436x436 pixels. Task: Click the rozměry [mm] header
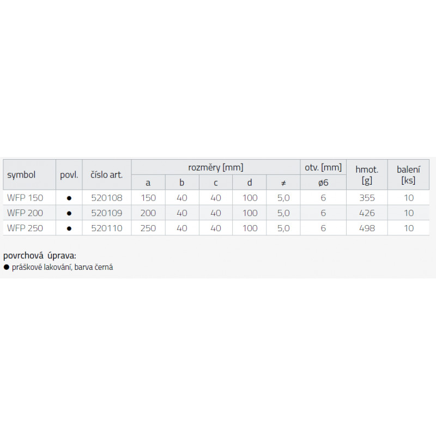pyautogui.click(x=216, y=167)
